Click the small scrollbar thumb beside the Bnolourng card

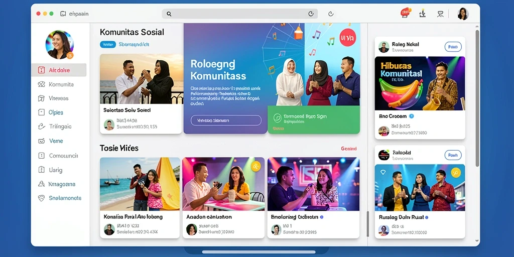(367, 224)
